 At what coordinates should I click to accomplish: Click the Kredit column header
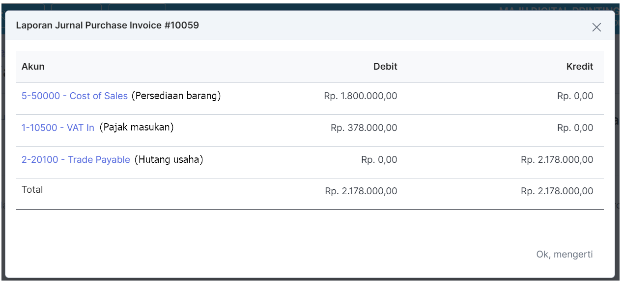(580, 67)
